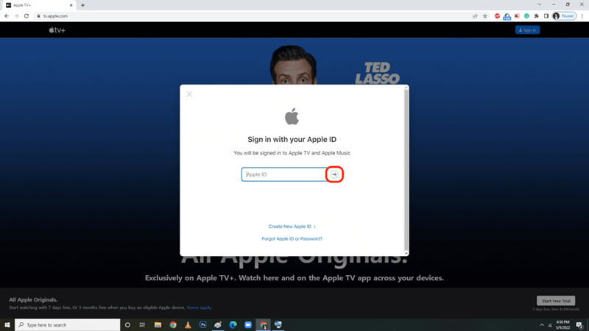Screen dimensions: 589x331
Task: Click the Grammarly extension icon
Action: coord(526,15)
